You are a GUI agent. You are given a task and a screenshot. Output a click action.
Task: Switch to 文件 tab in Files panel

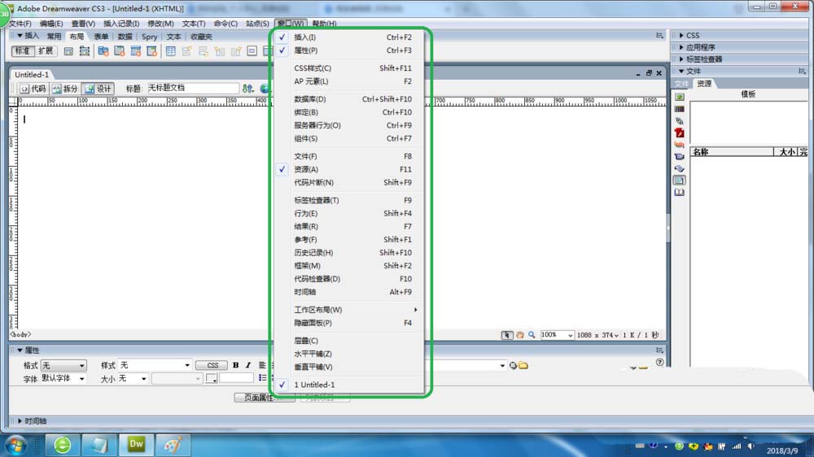681,84
